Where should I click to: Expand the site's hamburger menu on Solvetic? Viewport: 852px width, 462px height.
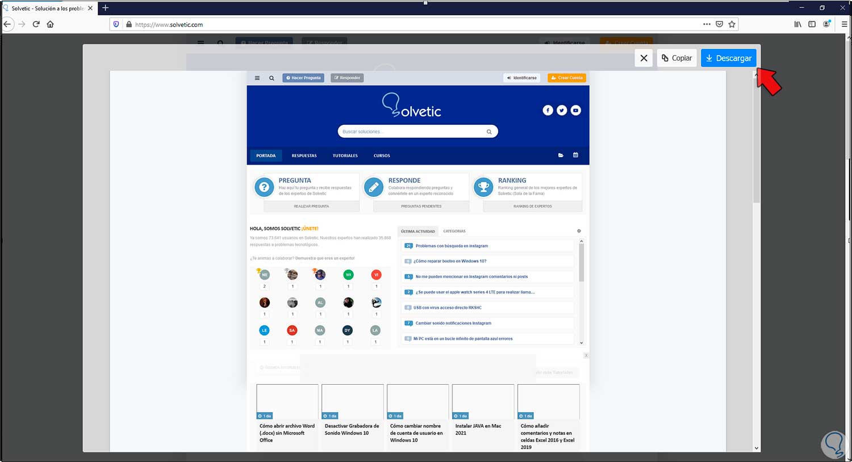click(257, 78)
